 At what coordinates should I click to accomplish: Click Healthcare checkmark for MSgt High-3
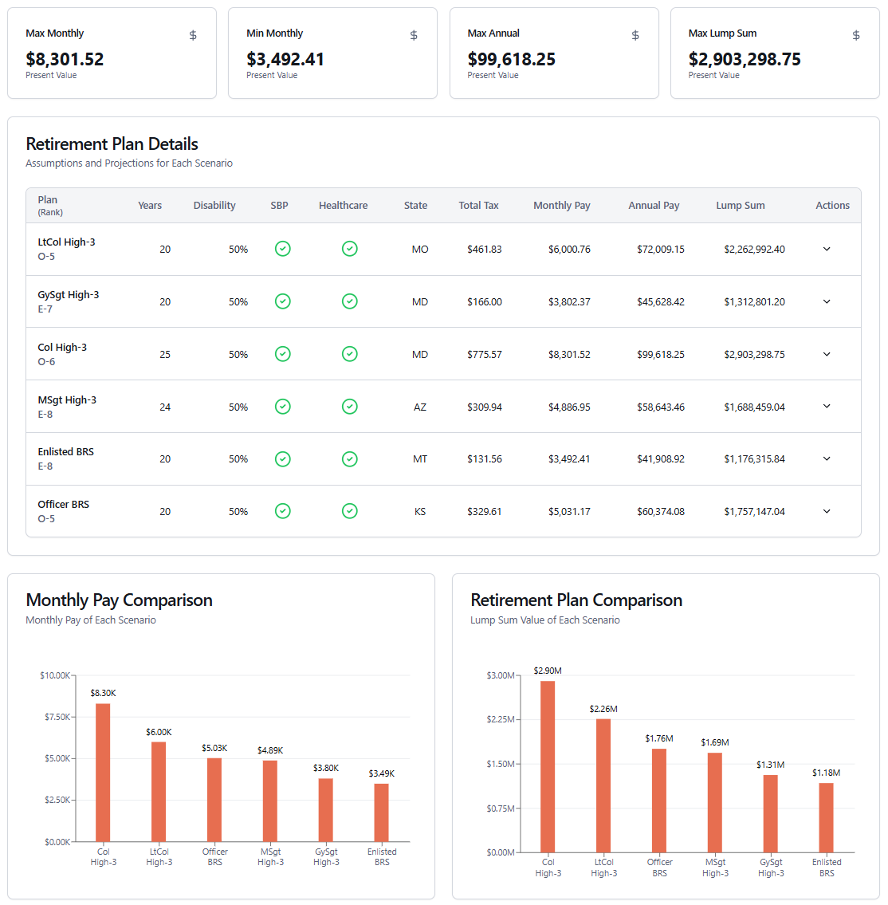pyautogui.click(x=350, y=407)
